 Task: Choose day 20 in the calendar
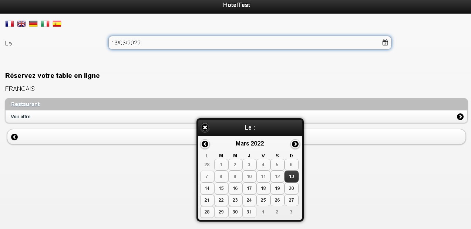pos(292,188)
